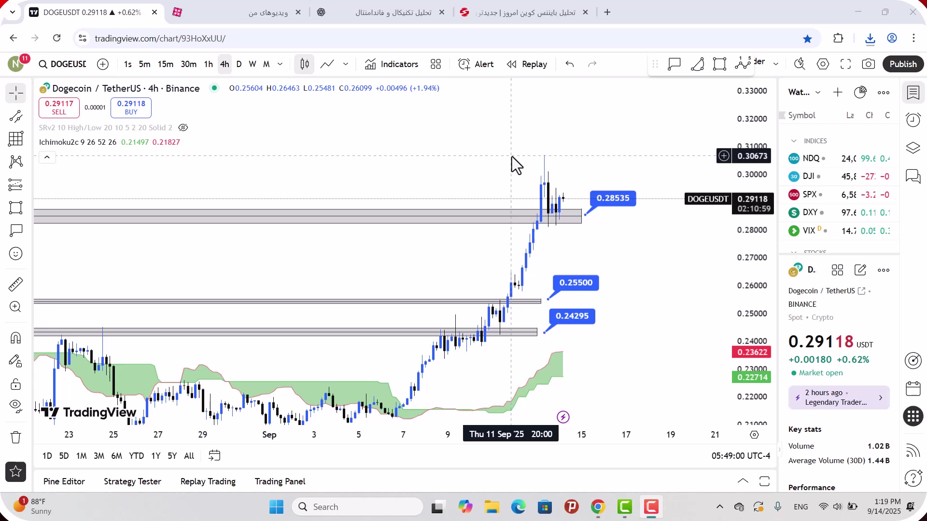Select the trend line drawing tool
927x521 pixels.
pos(15,116)
